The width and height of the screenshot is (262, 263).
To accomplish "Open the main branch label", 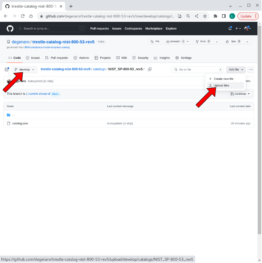I will coord(55,94).
